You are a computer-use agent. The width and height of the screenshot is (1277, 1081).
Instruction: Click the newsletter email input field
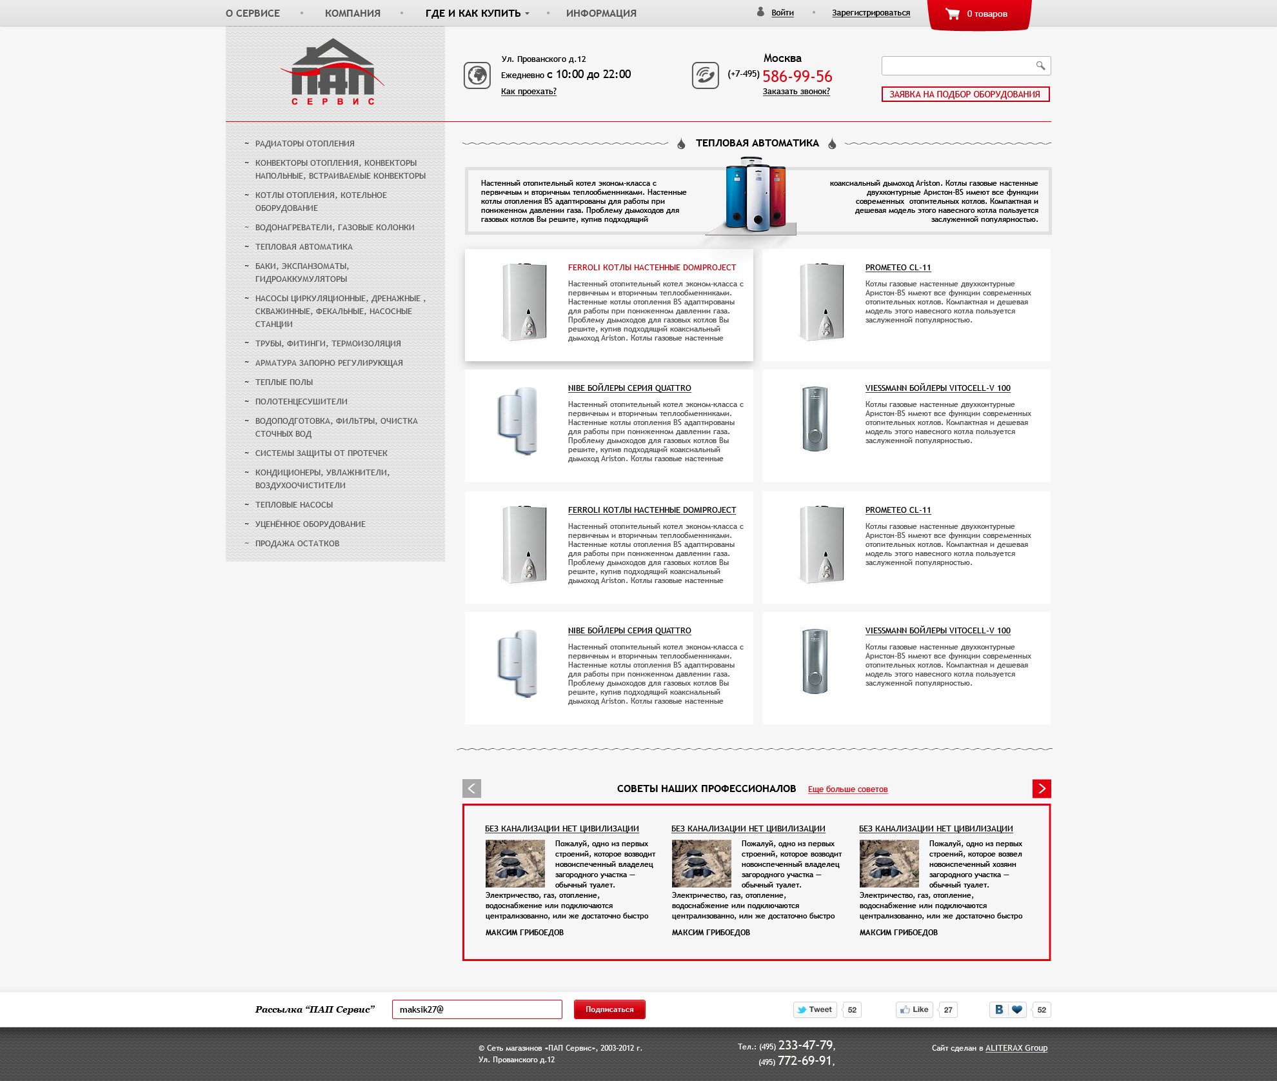[x=477, y=1009]
